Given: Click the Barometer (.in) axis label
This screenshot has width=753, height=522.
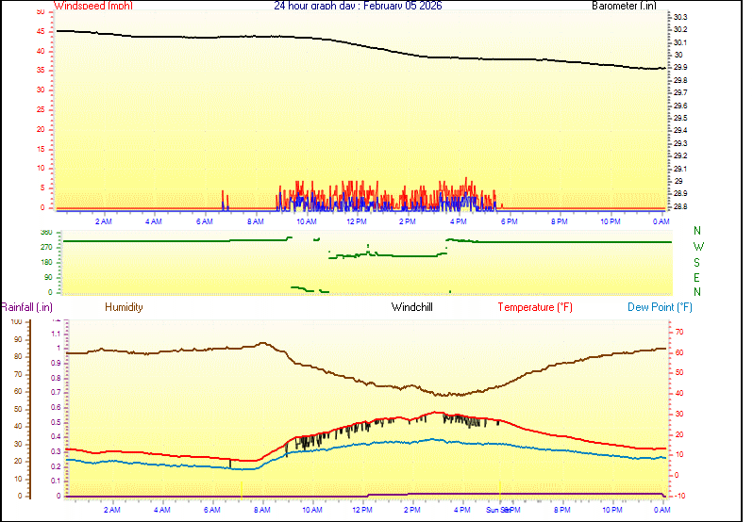Looking at the screenshot, I should coord(624,6).
